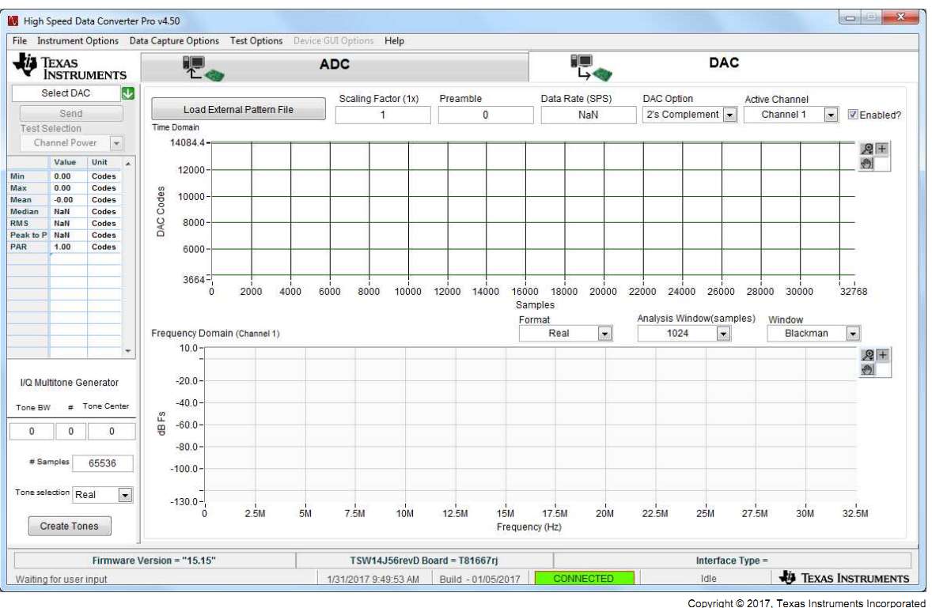
Task: Switch to the ADC tab
Action: (x=334, y=65)
